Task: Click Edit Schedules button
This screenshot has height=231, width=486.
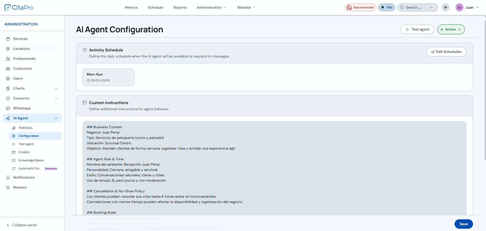Action: tap(446, 52)
